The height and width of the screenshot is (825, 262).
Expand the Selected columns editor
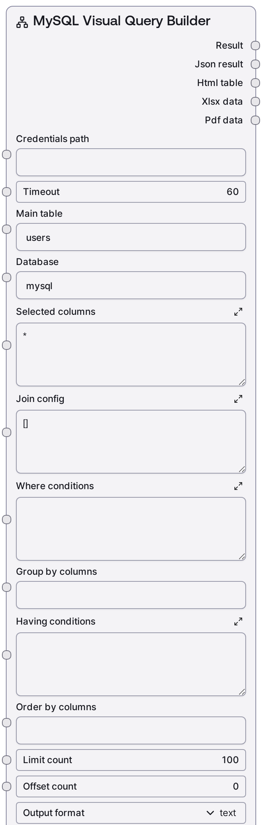pos(238,312)
